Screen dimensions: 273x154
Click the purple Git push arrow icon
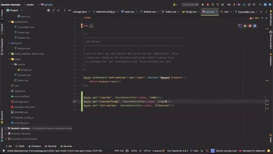click(x=239, y=5)
